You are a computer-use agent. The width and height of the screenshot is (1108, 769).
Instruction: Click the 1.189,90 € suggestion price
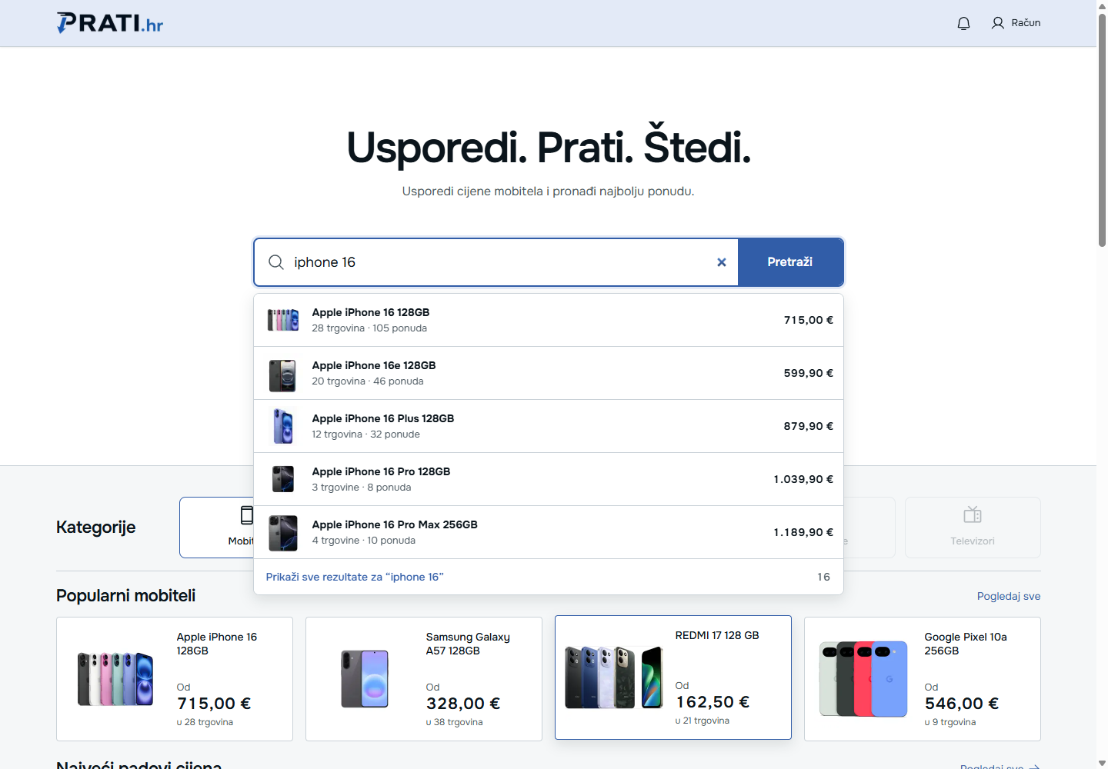pyautogui.click(x=803, y=532)
